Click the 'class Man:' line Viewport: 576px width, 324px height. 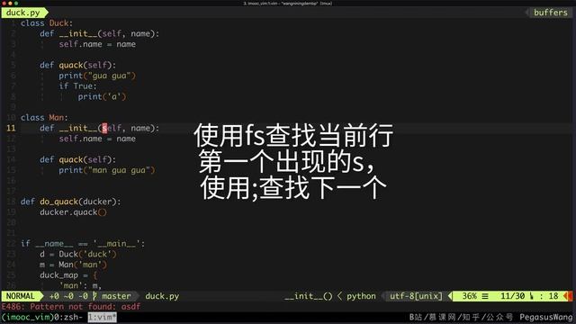tap(44, 118)
